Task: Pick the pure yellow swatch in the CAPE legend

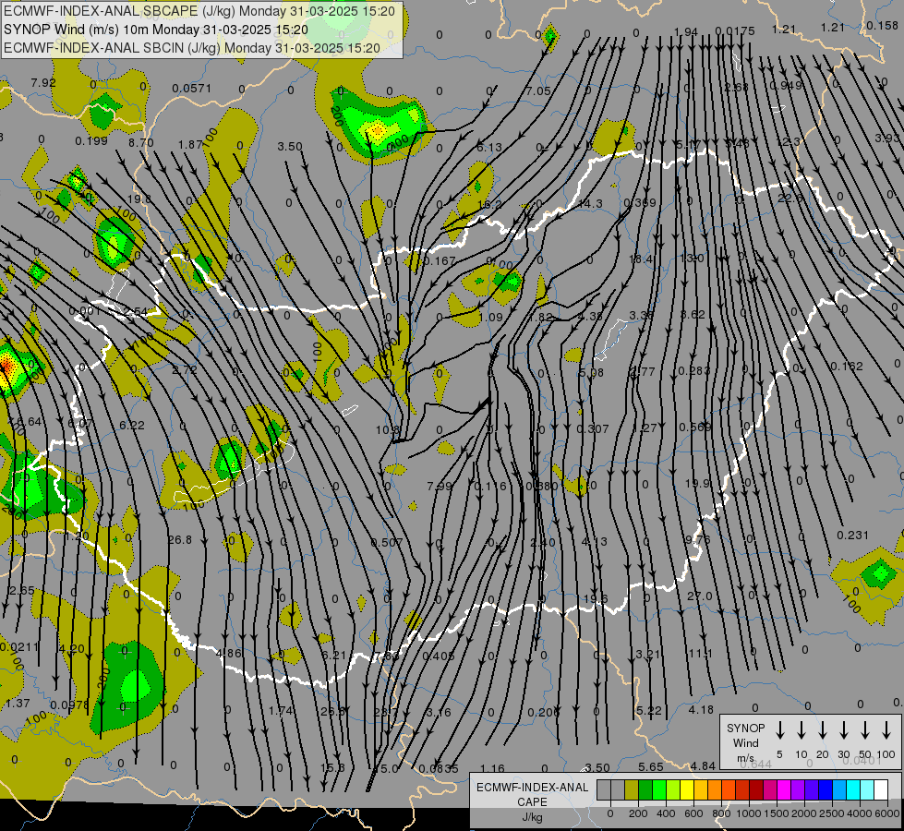Action: [687, 790]
